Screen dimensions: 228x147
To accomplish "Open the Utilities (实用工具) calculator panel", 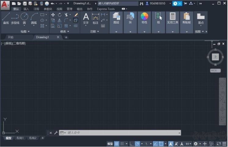I will [x=172, y=18].
